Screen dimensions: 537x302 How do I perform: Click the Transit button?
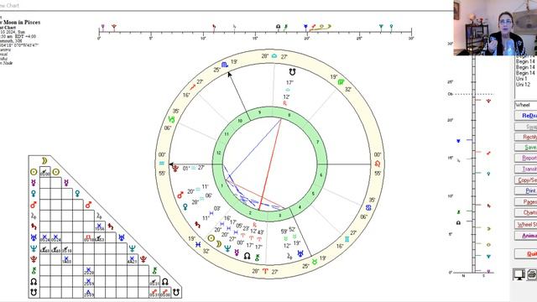point(526,169)
